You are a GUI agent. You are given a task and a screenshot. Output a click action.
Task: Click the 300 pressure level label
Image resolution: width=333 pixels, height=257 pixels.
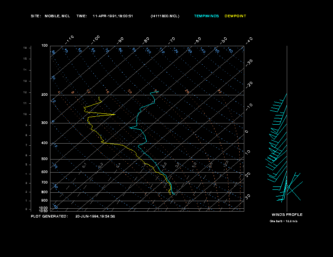pyautogui.click(x=45, y=123)
